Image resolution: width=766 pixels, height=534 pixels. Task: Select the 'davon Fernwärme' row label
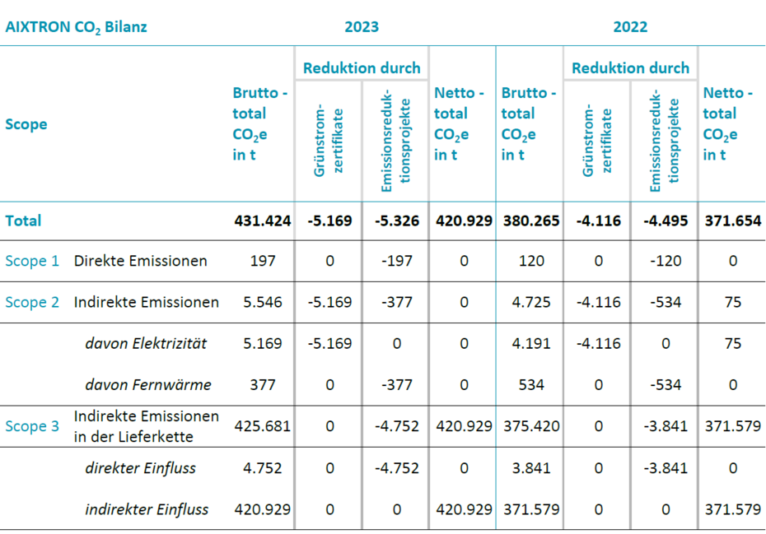coord(148,384)
